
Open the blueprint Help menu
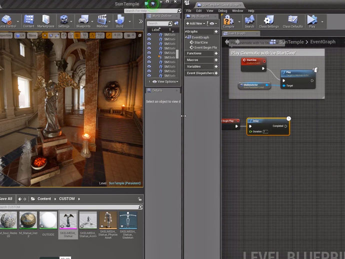coord(251,10)
